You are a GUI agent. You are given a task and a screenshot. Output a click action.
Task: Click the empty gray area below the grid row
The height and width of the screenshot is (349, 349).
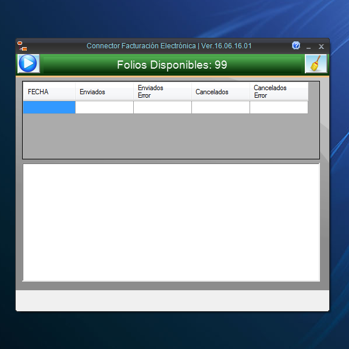(171, 137)
